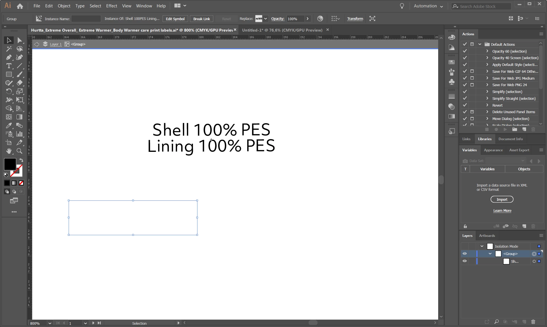Select the Direct Selection tool

pyautogui.click(x=19, y=40)
